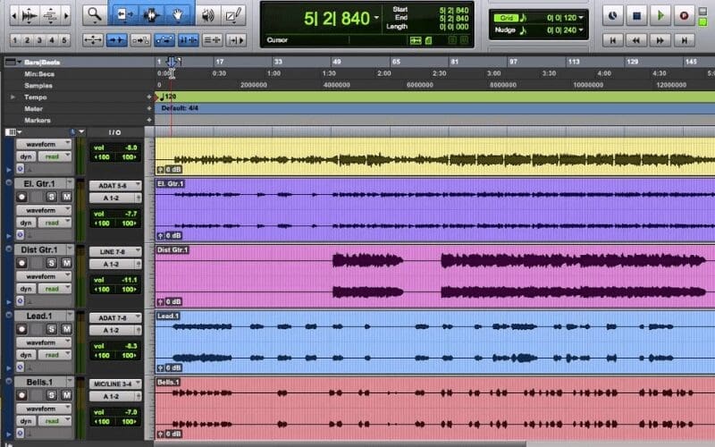Open Nudge value dropdown arrow
The image size is (715, 447).
[580, 30]
